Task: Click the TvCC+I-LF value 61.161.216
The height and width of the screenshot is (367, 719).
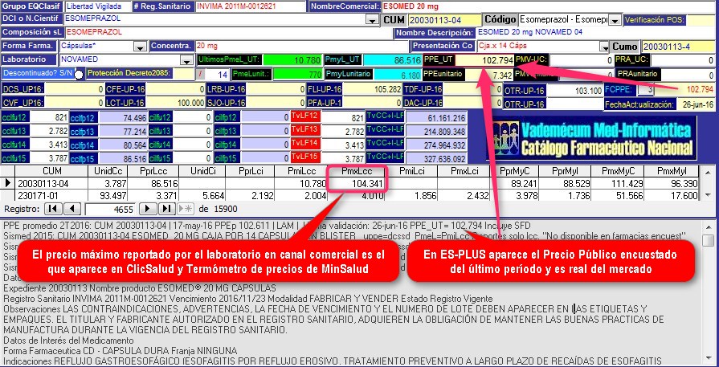Action: click(x=435, y=117)
